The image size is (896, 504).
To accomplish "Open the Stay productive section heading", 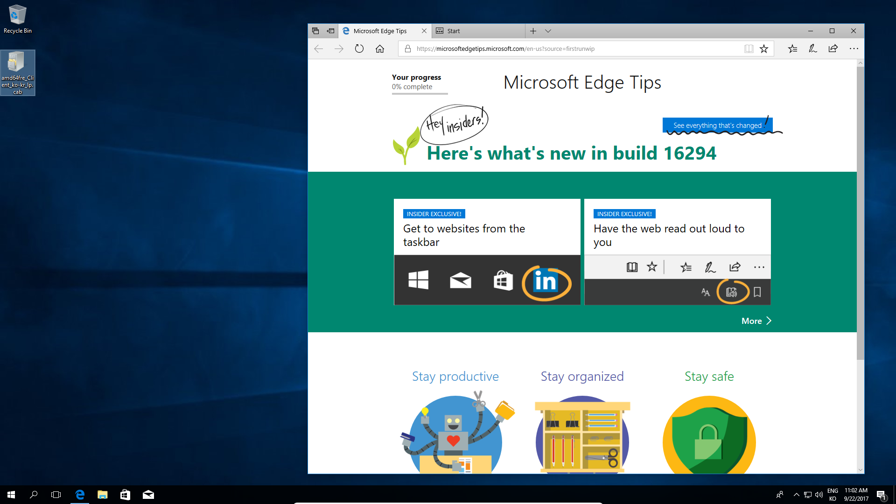I will pos(455,376).
